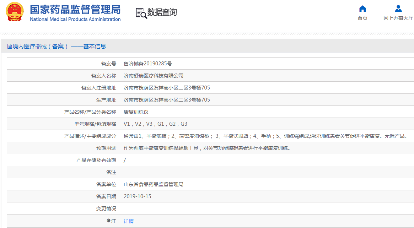The height and width of the screenshot is (228, 414).
Task: Select the record number 鲁济械备20190285号
Action: click(x=148, y=64)
